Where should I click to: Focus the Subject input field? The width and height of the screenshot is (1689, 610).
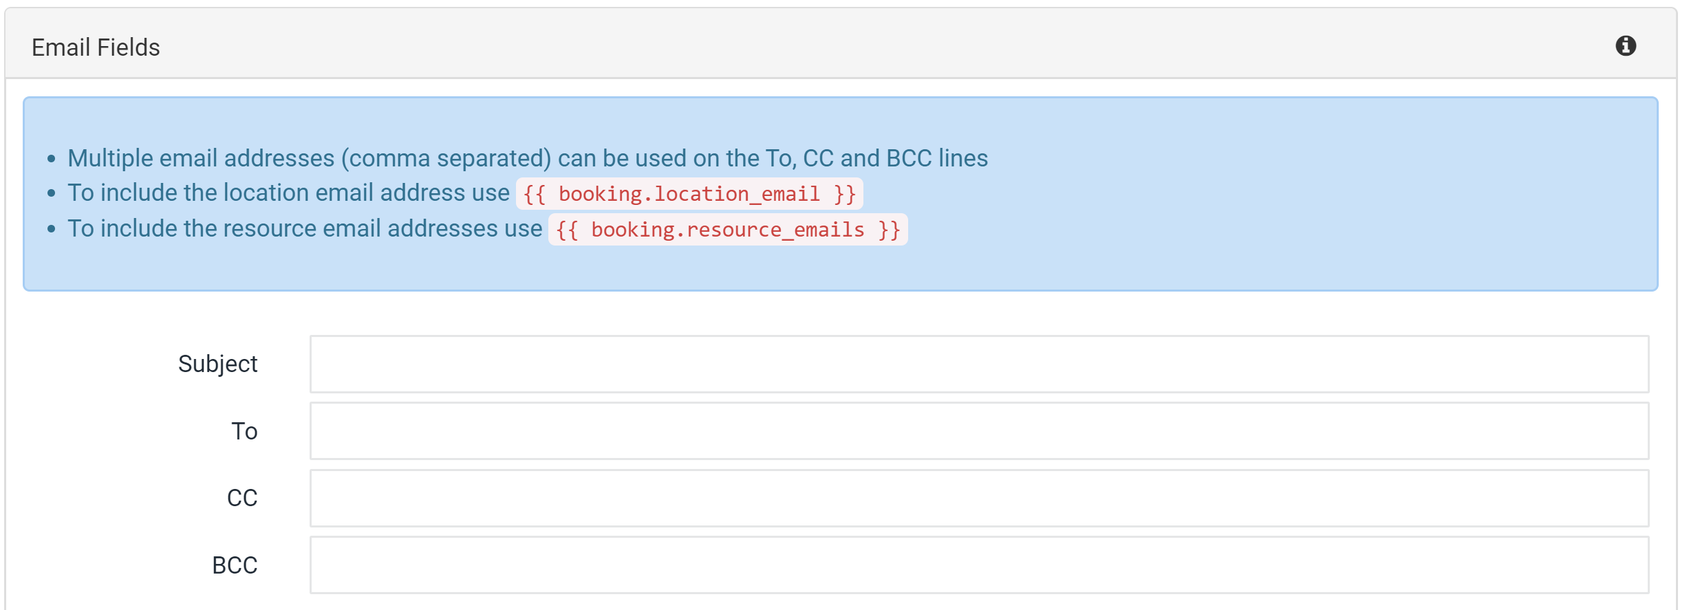pyautogui.click(x=979, y=364)
